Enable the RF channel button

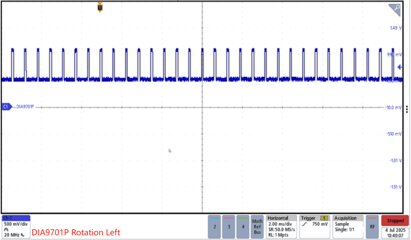(x=372, y=226)
